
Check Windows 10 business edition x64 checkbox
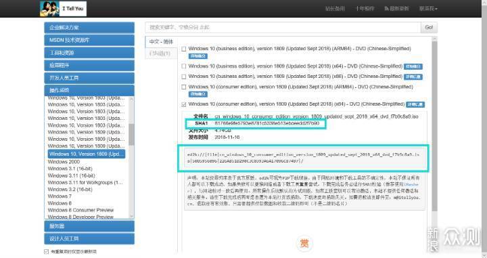point(184,66)
